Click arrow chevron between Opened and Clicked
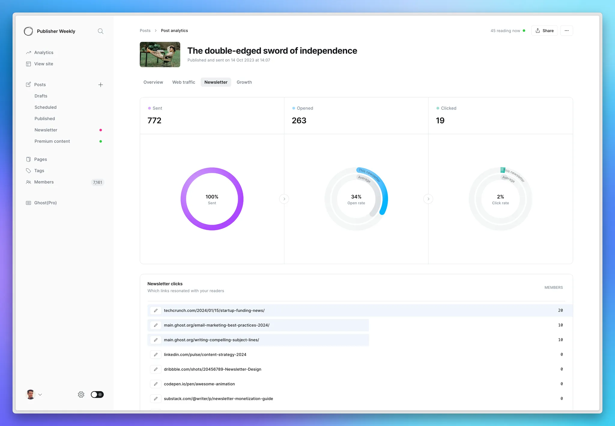Viewport: 615px width, 426px height. click(428, 199)
